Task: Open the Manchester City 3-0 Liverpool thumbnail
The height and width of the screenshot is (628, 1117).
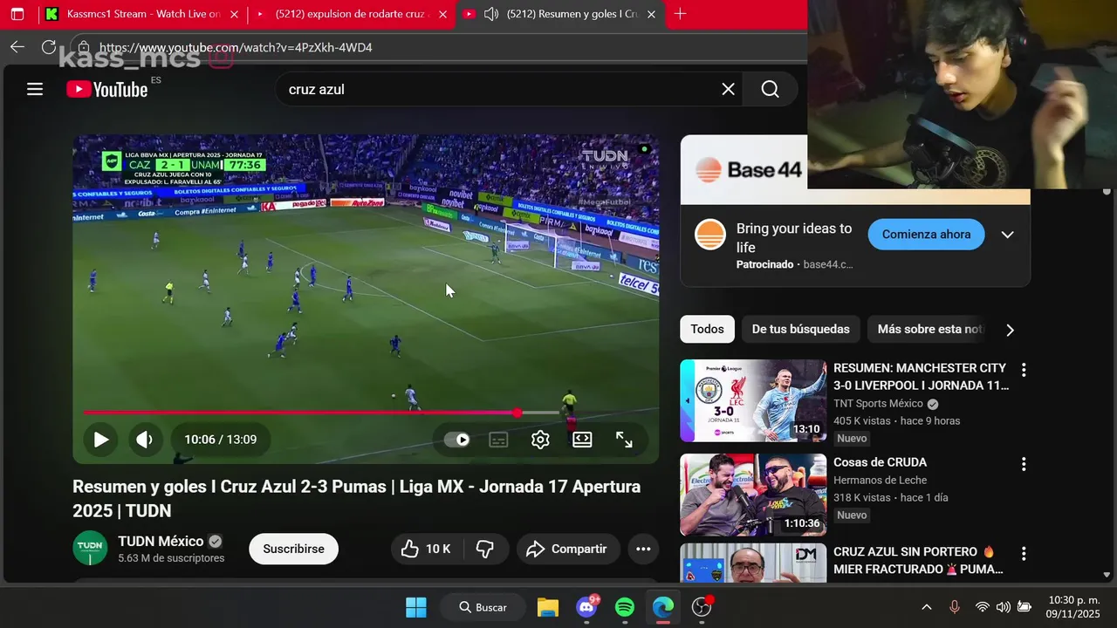Action: click(753, 400)
